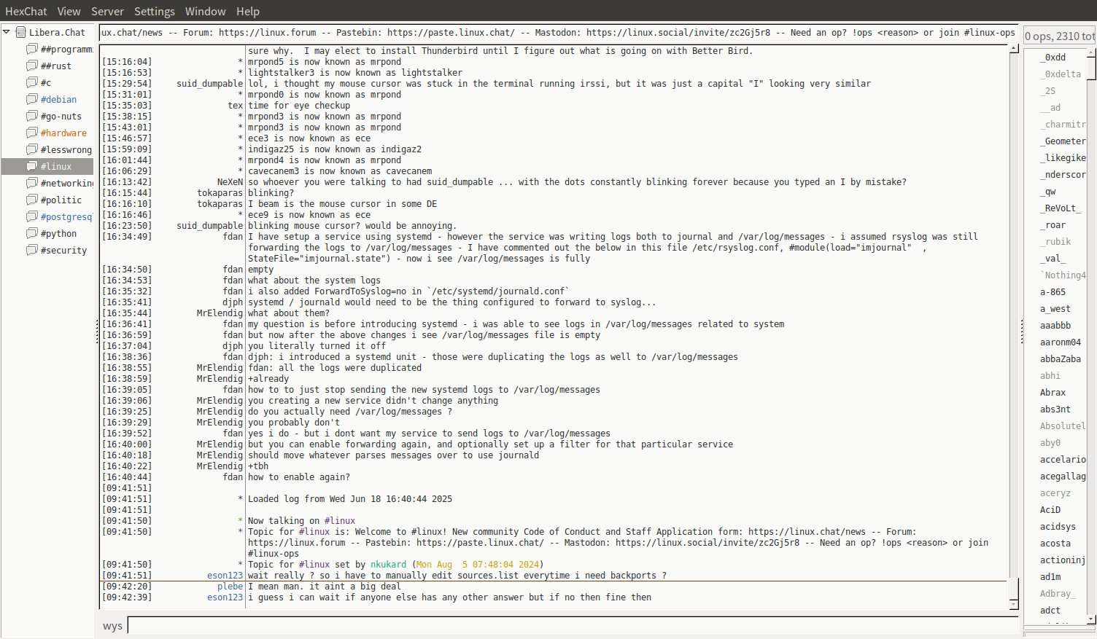Click the nickname eson123 in last message
1097x639 pixels.
click(225, 597)
